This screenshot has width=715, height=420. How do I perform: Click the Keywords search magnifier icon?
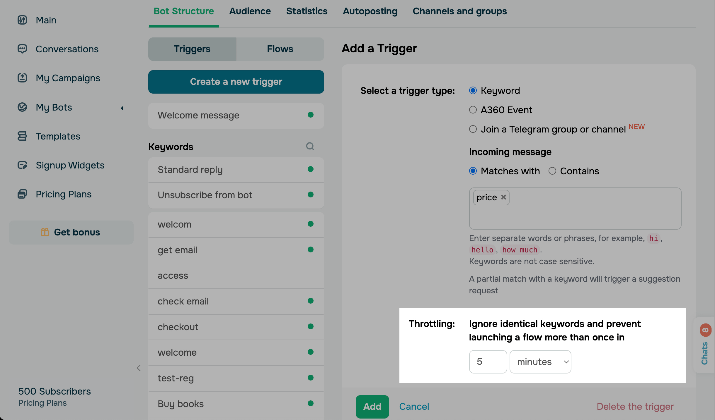[x=310, y=146]
